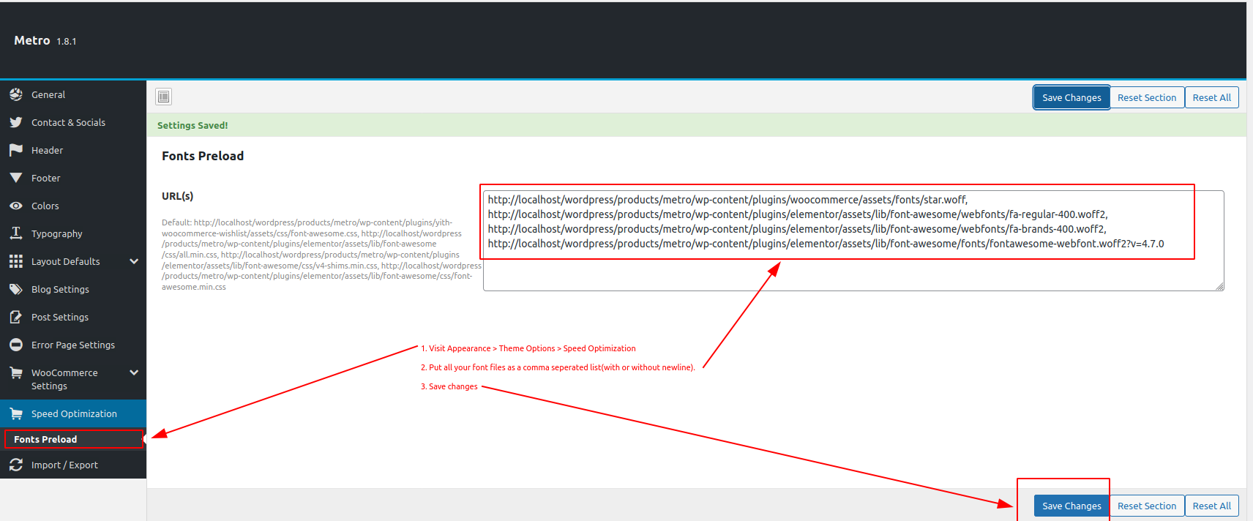This screenshot has height=521, width=1253.
Task: Click the expand-all sections icon in top toolbar
Action: [x=164, y=97]
